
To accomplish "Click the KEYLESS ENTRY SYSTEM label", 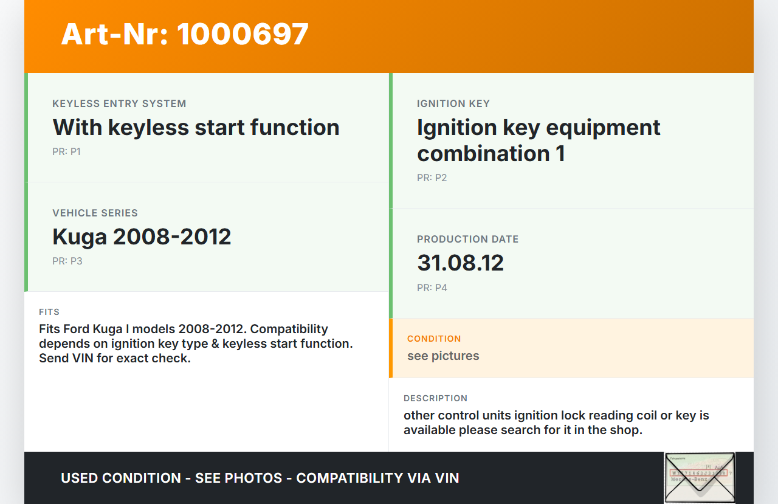I will (119, 104).
